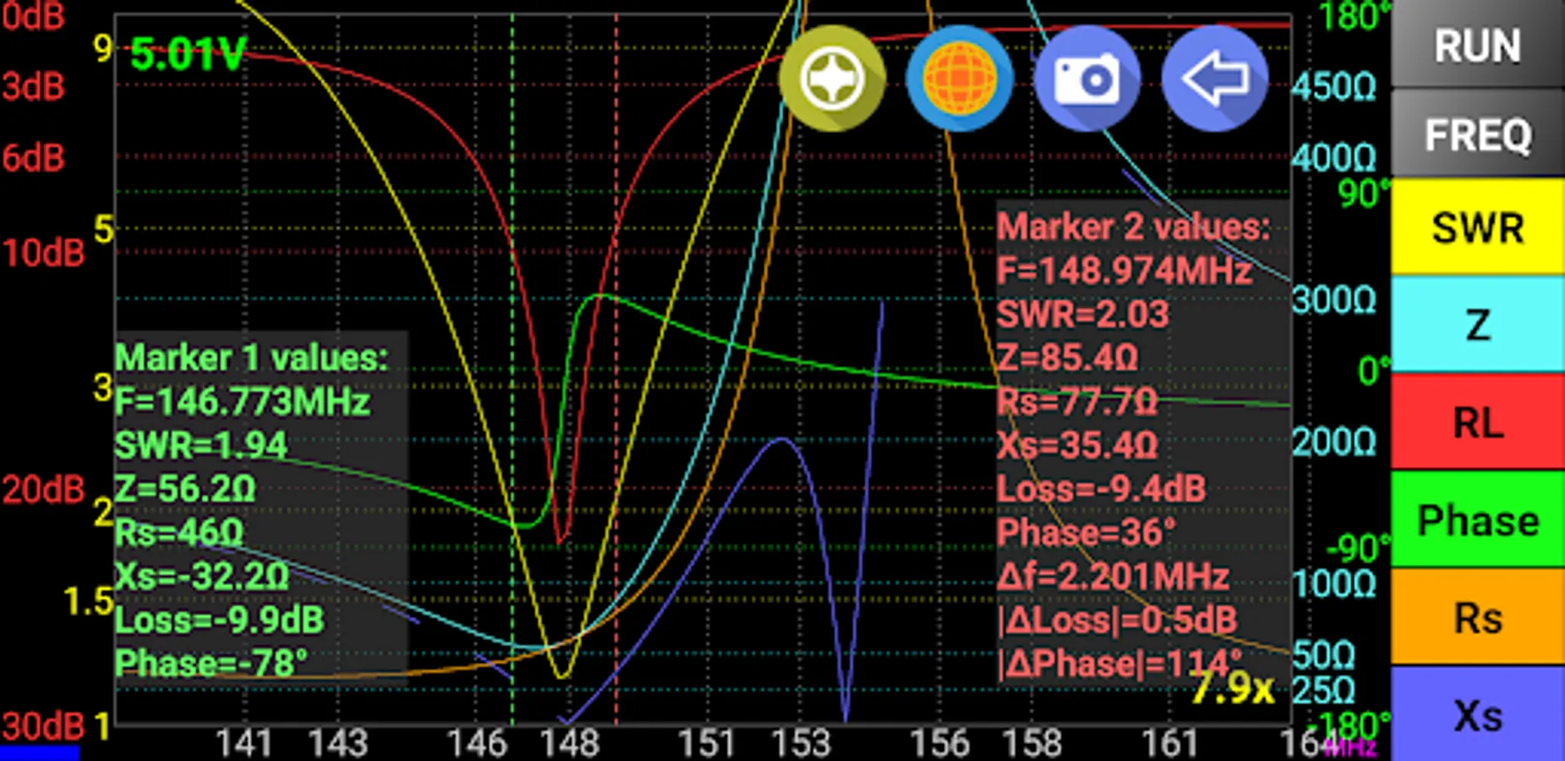Viewport: 1565px width, 761px height.
Task: Start sweep with RUN button
Action: (x=1478, y=44)
